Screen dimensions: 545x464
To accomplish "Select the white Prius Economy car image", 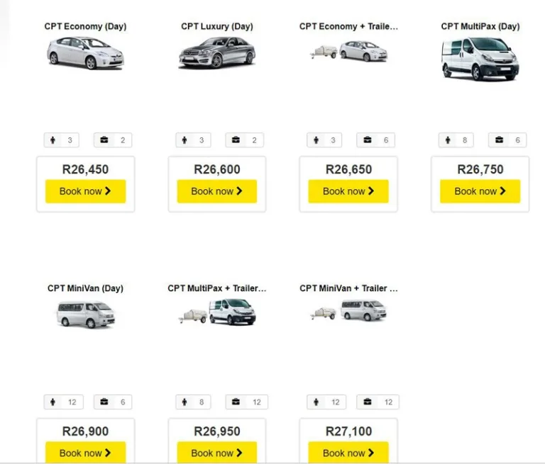I will coord(85,53).
